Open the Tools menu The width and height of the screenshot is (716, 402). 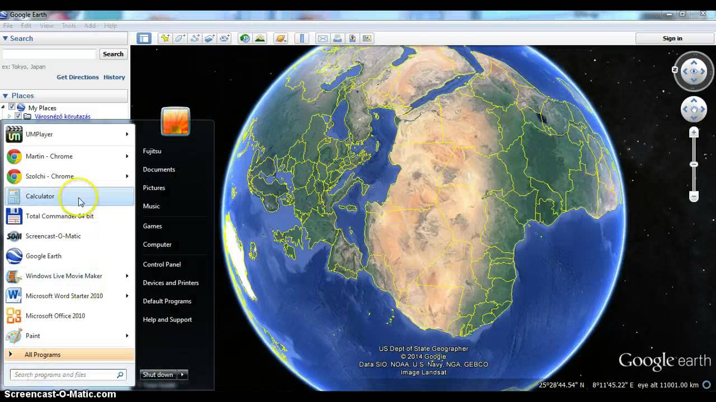coord(69,26)
